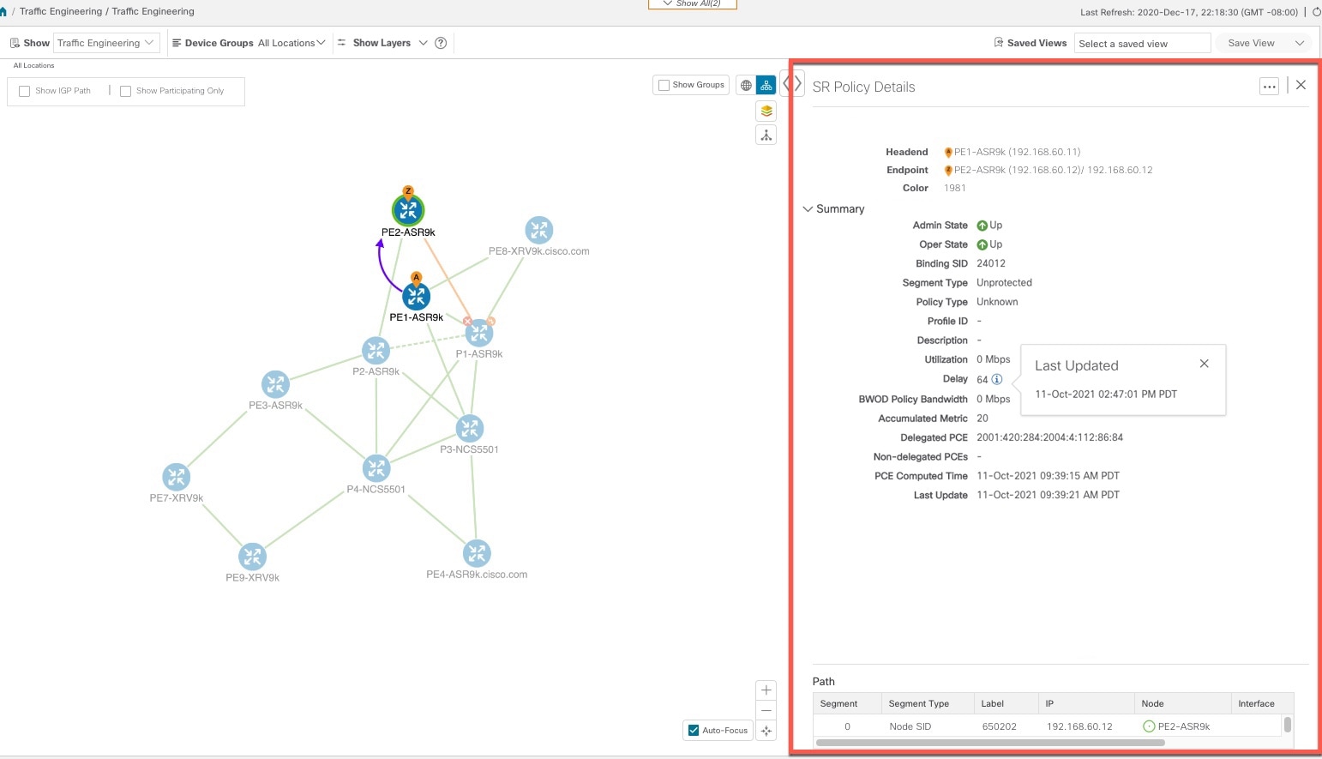The width and height of the screenshot is (1322, 759).
Task: Open the map layers stack icon
Action: point(766,111)
